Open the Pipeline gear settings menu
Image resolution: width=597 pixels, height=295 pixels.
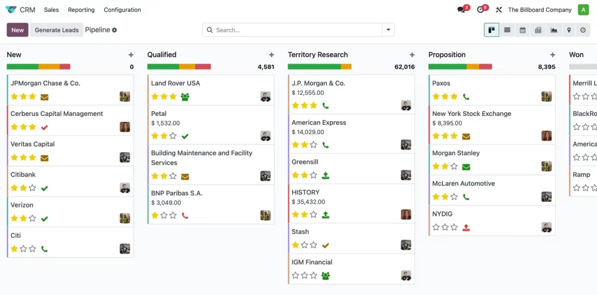click(115, 30)
